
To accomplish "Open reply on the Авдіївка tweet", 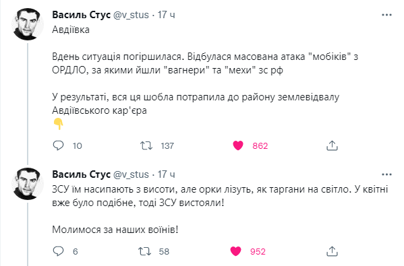I will point(58,145).
